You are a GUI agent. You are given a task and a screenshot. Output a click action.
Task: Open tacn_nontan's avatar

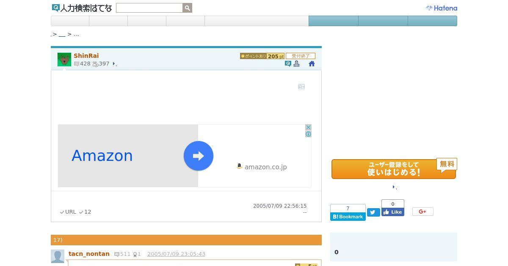[58, 256]
